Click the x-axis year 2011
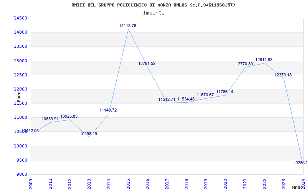The image size is (307, 191). 50,184
